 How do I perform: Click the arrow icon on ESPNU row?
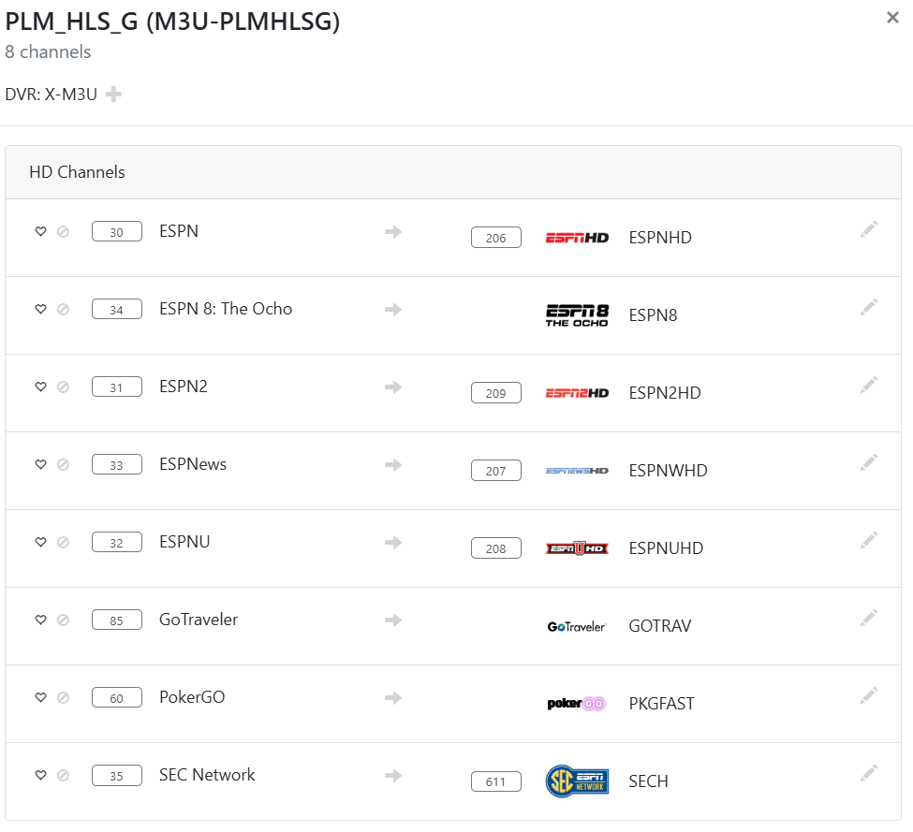click(393, 542)
